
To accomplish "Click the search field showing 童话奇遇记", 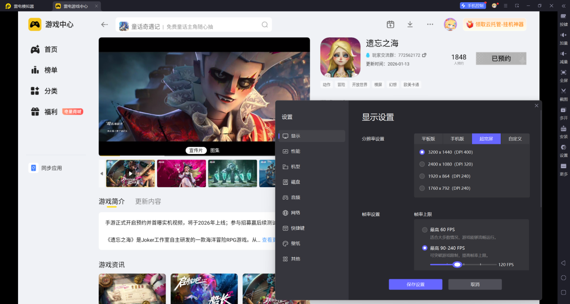I will (x=193, y=25).
